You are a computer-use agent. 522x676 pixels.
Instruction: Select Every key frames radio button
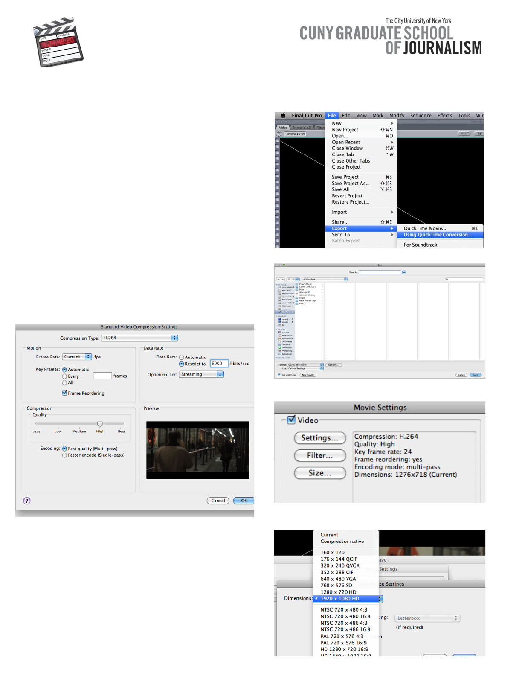point(64,376)
